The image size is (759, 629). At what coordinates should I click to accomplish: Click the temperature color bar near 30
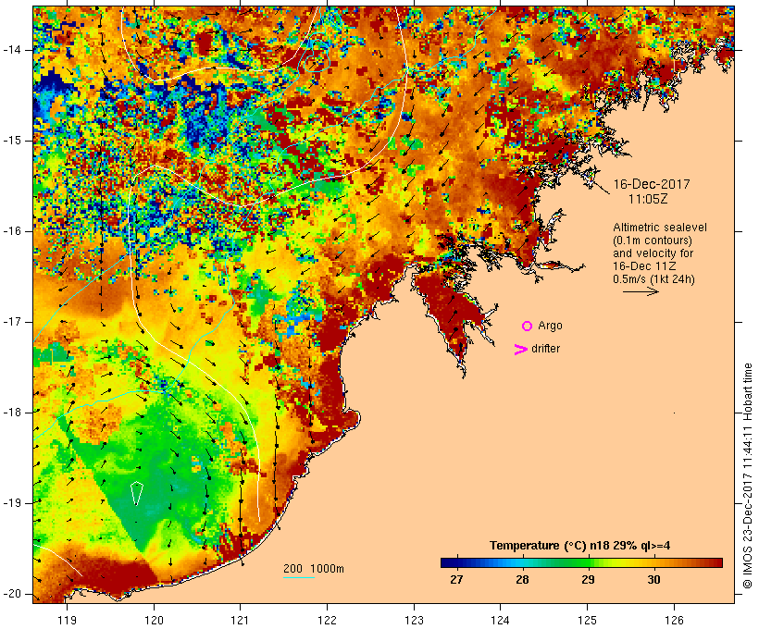point(654,562)
